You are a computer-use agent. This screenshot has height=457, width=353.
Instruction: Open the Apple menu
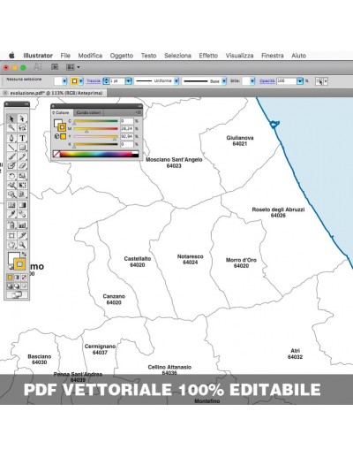tap(11, 56)
